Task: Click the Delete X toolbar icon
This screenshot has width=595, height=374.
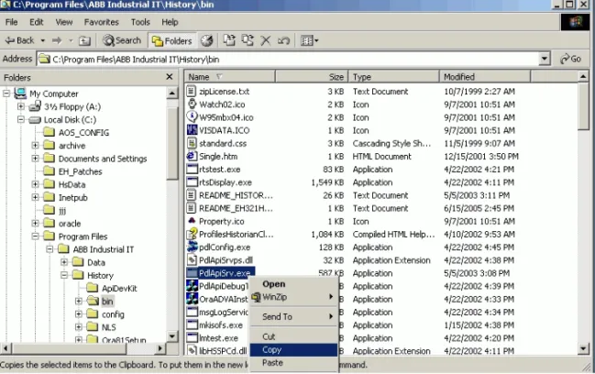Action: pos(266,40)
